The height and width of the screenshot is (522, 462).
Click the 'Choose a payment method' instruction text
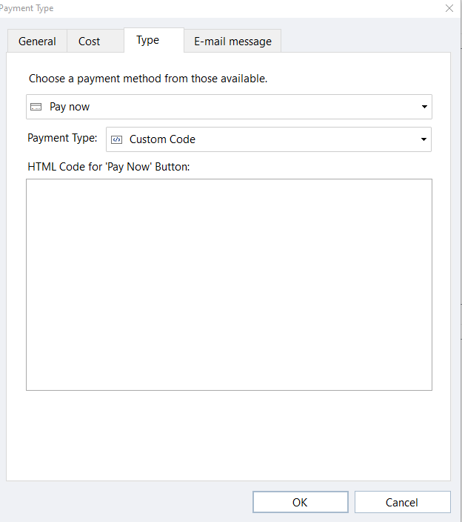(148, 79)
